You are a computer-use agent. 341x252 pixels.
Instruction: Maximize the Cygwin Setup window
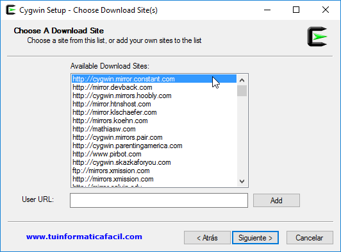tap(296, 10)
